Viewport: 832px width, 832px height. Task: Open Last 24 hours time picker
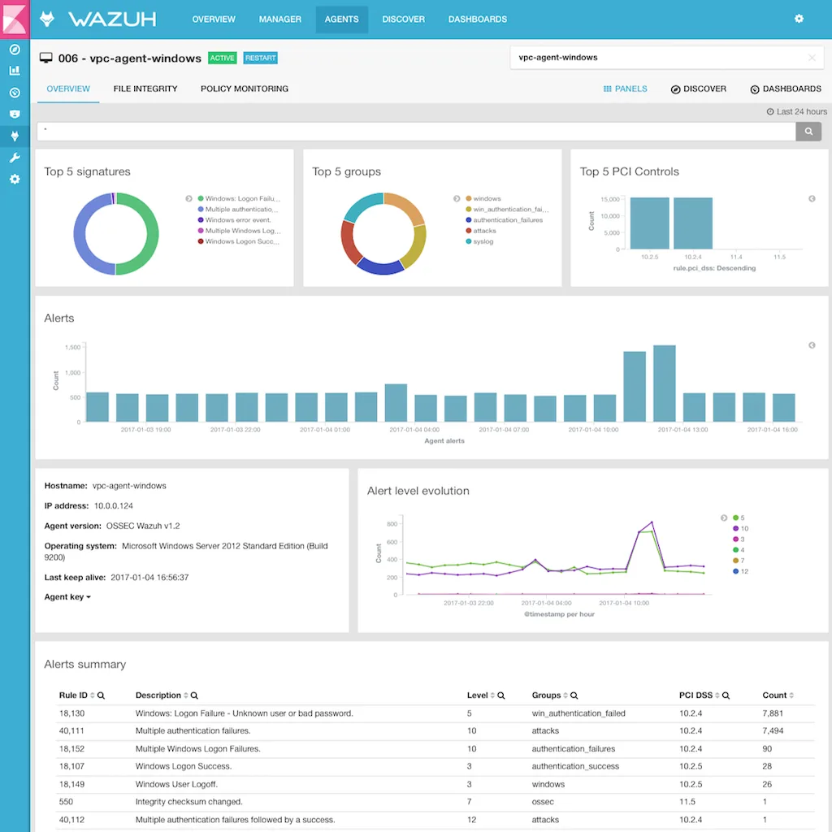tap(796, 111)
